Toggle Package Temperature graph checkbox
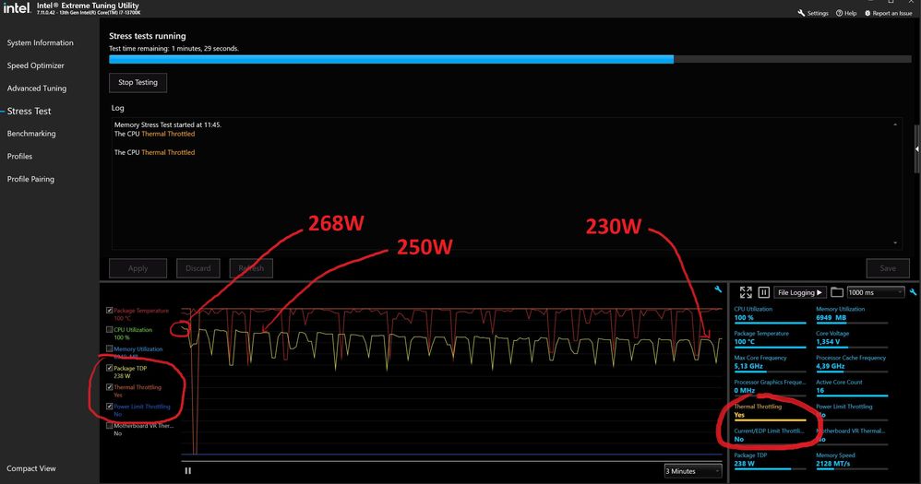Screen dimensions: 921x484 [x=109, y=311]
